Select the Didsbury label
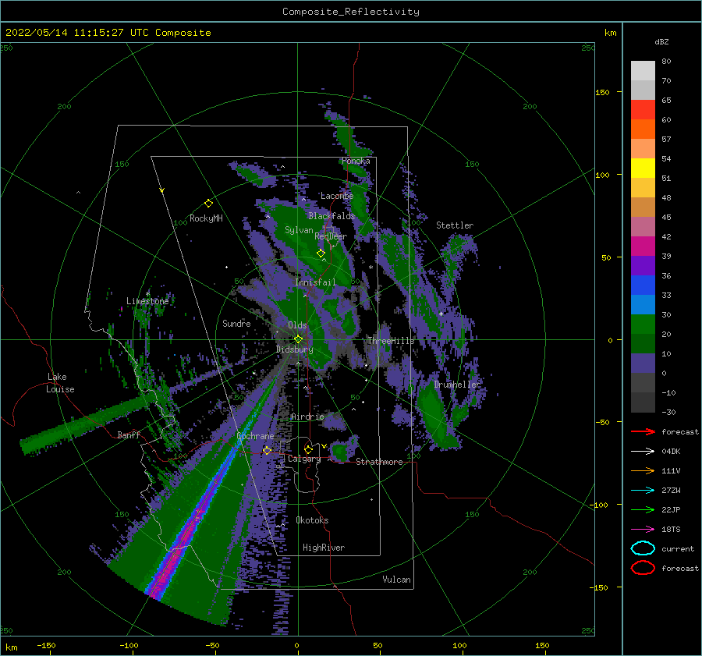702x656 pixels. 295,349
